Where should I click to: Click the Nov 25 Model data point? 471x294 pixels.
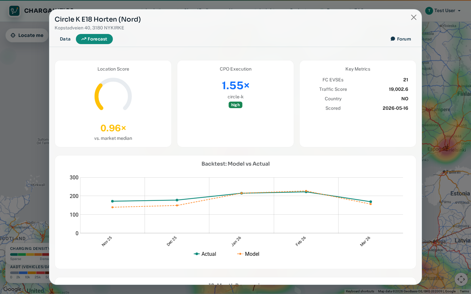click(113, 207)
